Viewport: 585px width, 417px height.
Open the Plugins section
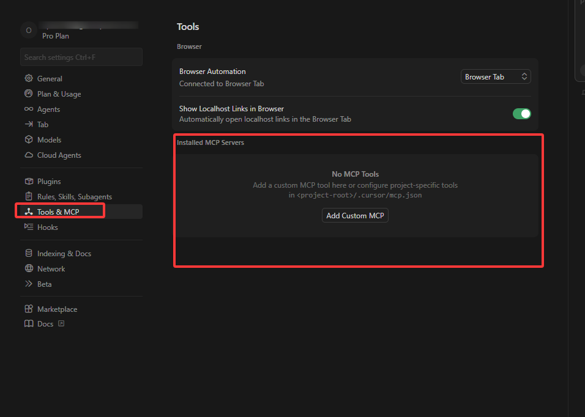click(x=81, y=182)
